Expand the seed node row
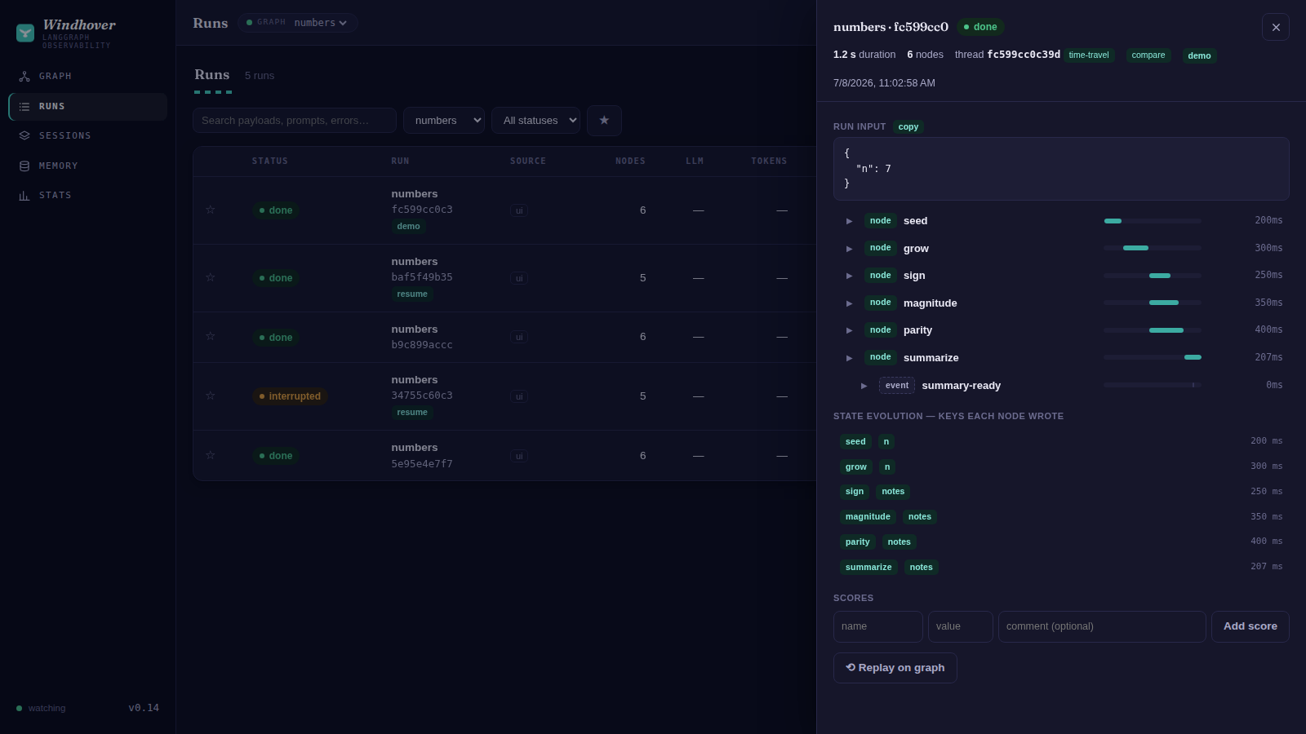 (849, 221)
